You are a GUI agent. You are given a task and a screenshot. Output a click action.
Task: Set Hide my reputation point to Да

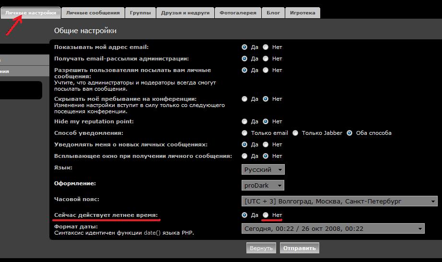click(244, 121)
